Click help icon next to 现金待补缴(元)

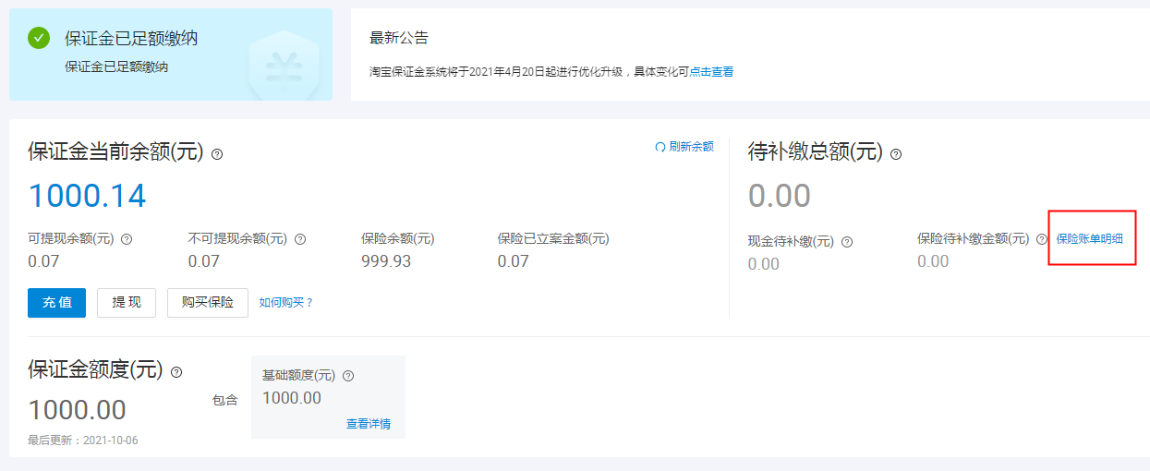847,242
